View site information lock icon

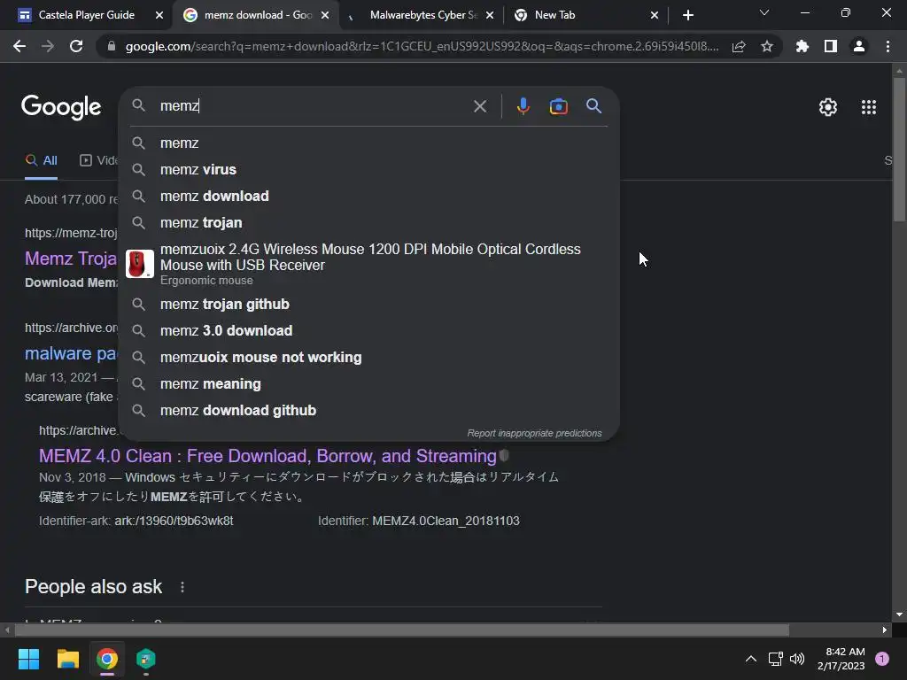coord(112,46)
